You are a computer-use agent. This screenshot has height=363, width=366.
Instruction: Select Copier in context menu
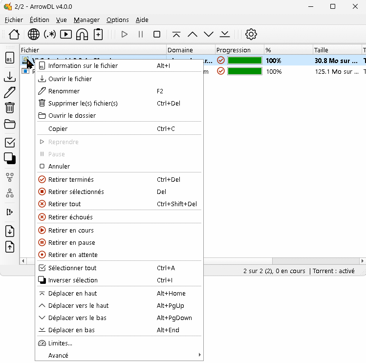pyautogui.click(x=119, y=128)
